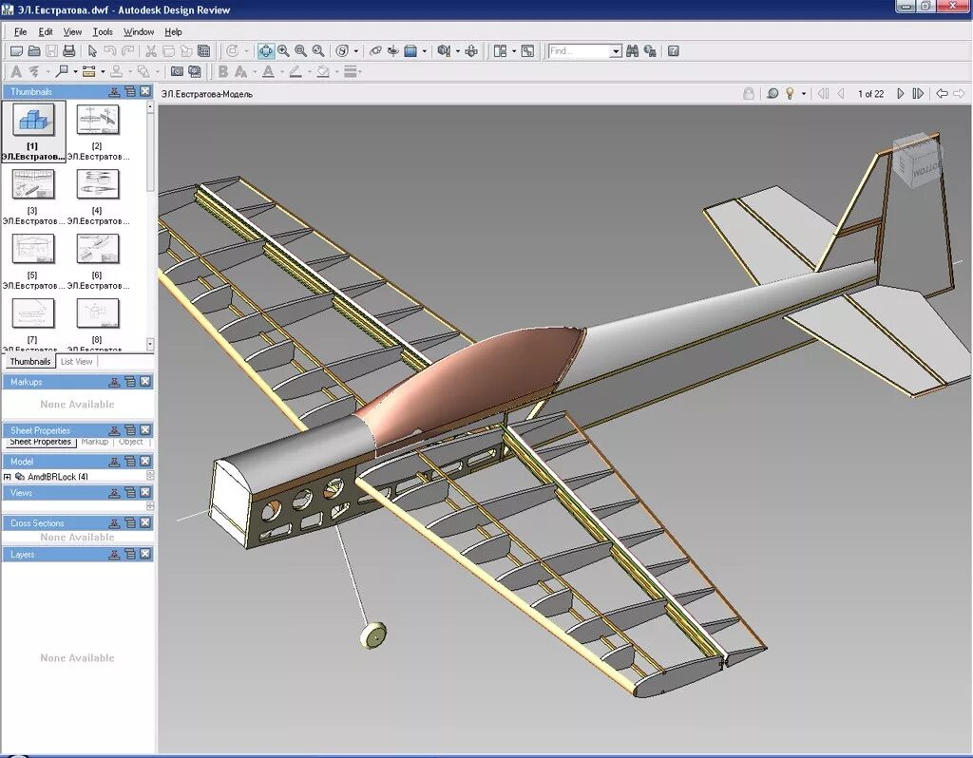Select the Text markup tool

coord(16,71)
